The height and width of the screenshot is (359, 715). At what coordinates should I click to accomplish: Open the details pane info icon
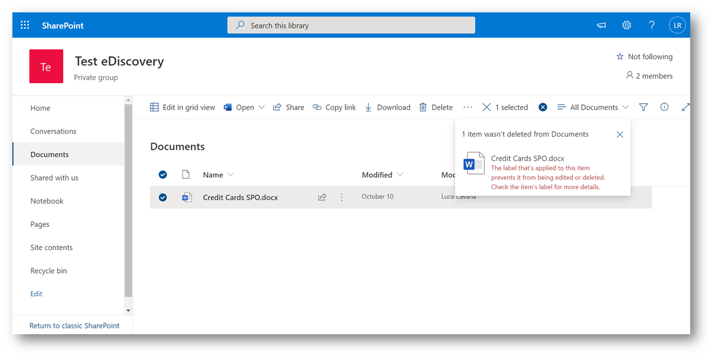[664, 107]
